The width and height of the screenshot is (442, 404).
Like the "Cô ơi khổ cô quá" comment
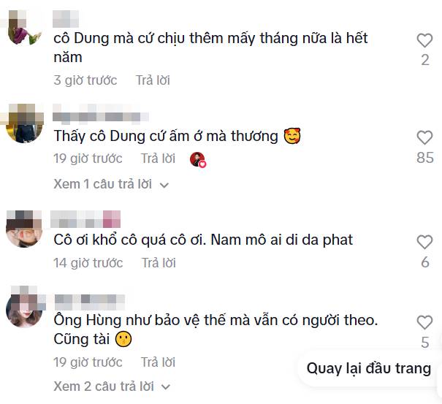(424, 242)
